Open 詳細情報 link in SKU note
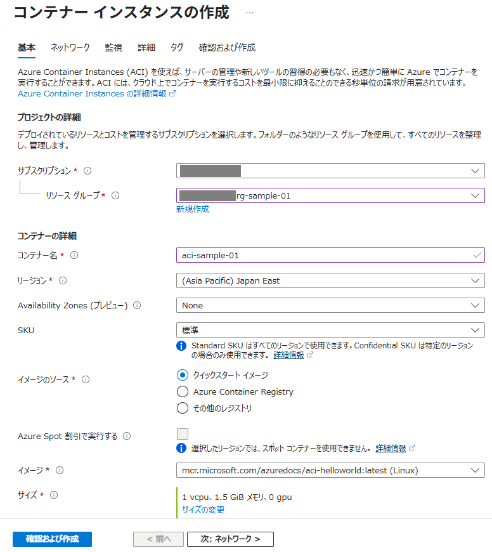492x552 pixels. point(288,355)
